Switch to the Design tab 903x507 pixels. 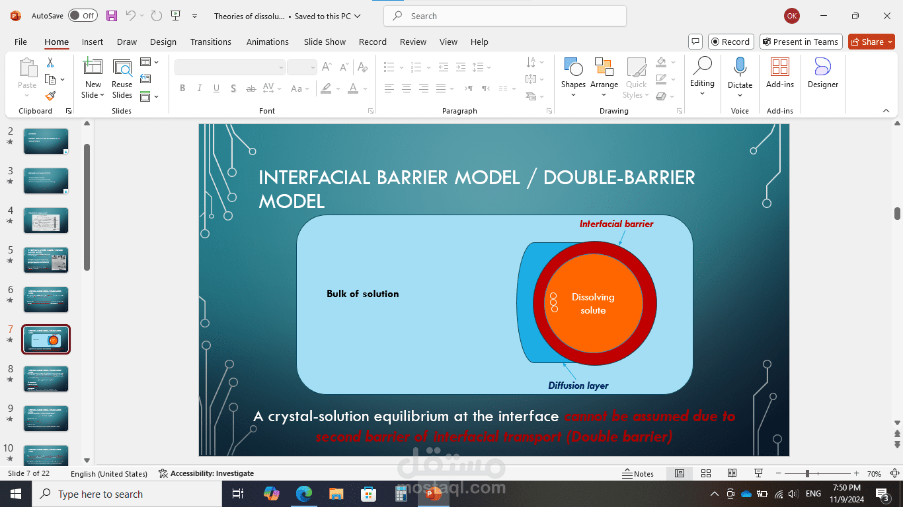[163, 42]
